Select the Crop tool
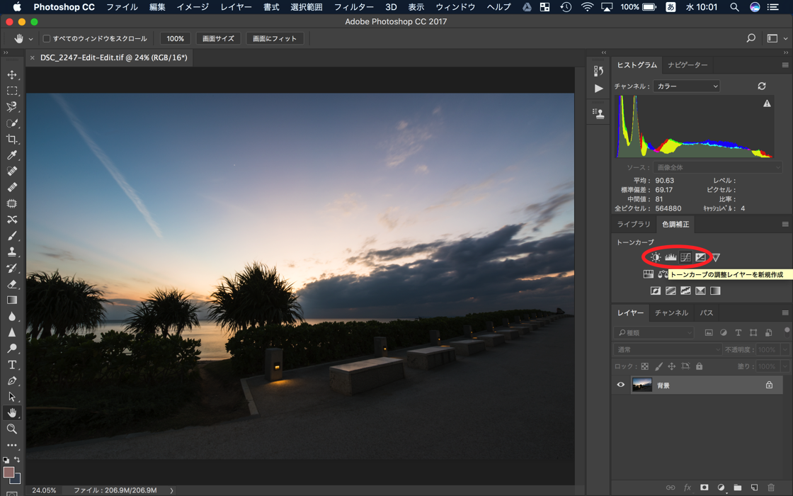The image size is (793, 496). click(x=12, y=139)
